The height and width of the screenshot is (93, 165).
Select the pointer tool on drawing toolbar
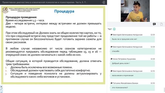1,87
